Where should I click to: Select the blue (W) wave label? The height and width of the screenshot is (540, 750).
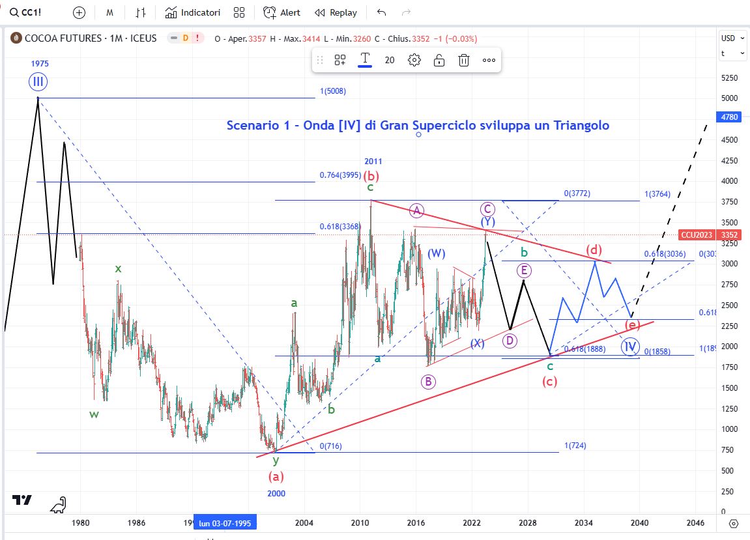[436, 253]
